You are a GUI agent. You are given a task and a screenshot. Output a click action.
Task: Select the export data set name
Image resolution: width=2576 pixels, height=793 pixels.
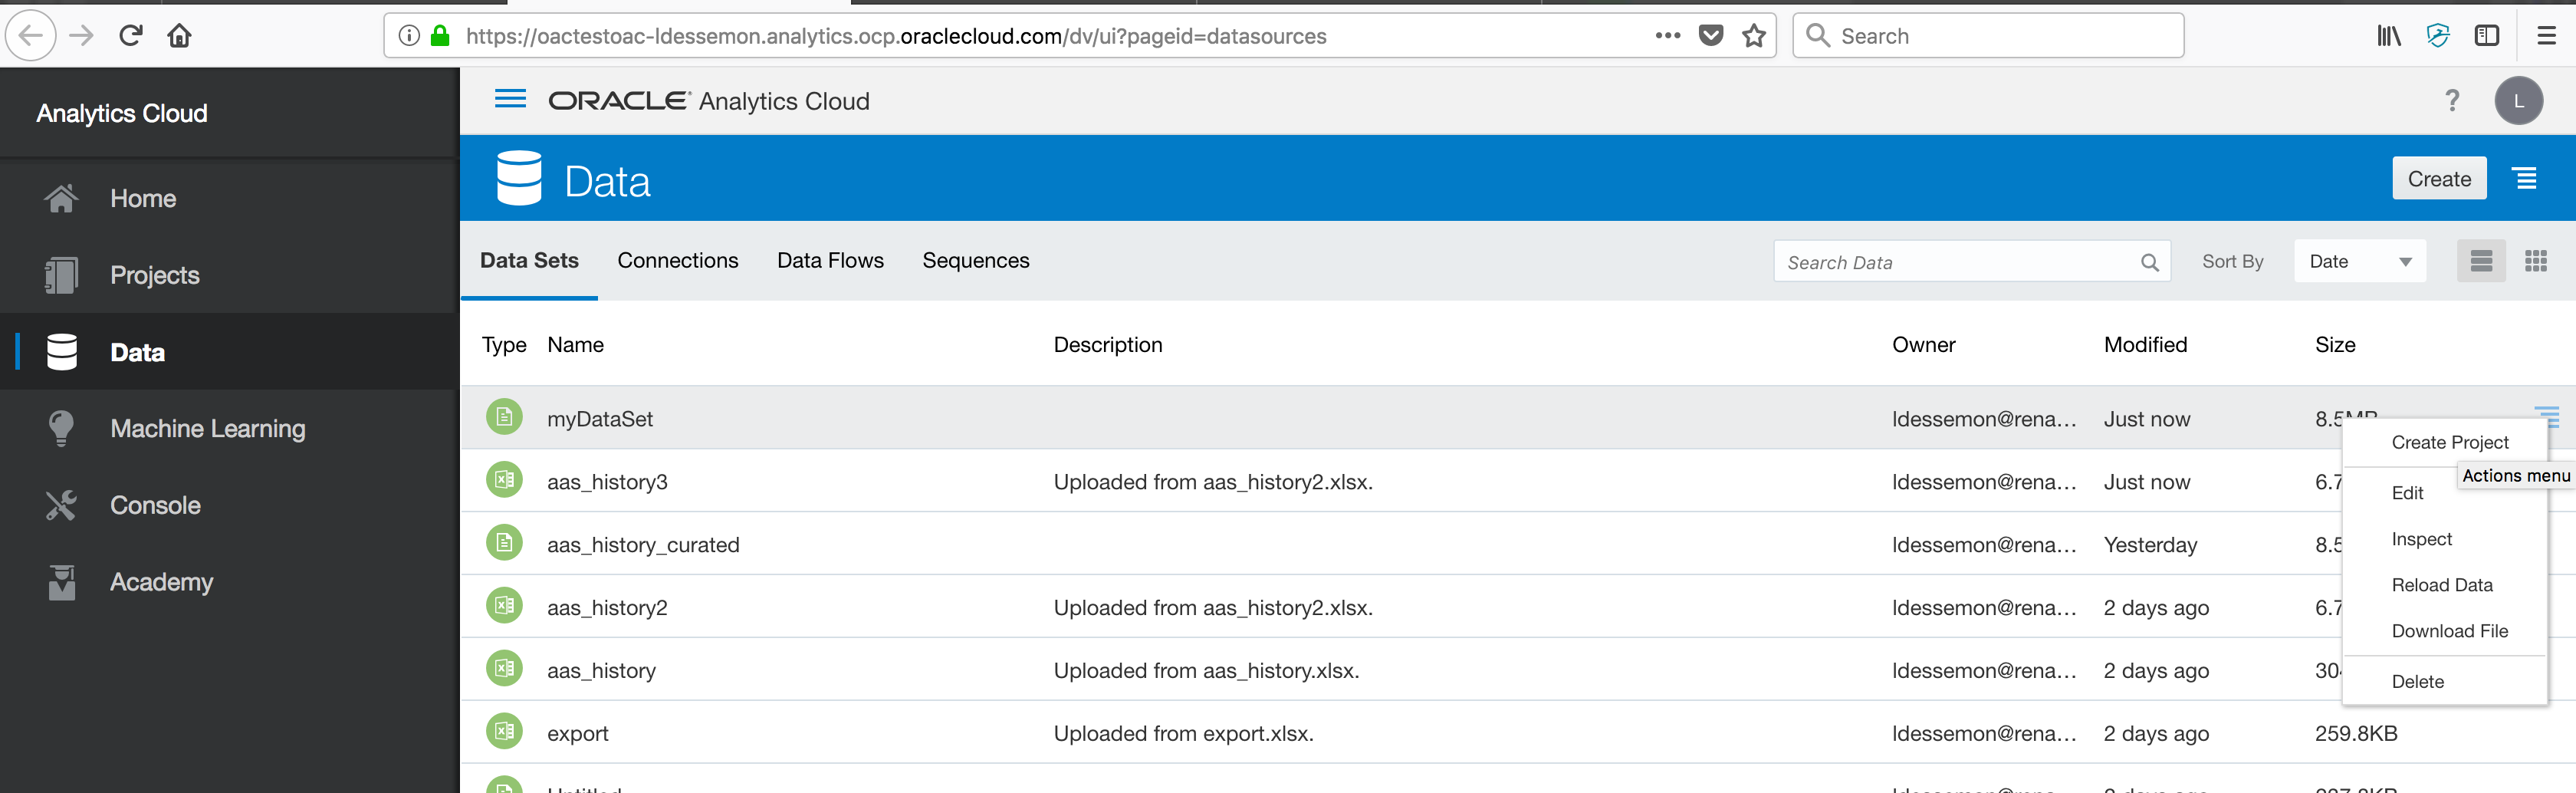577,734
